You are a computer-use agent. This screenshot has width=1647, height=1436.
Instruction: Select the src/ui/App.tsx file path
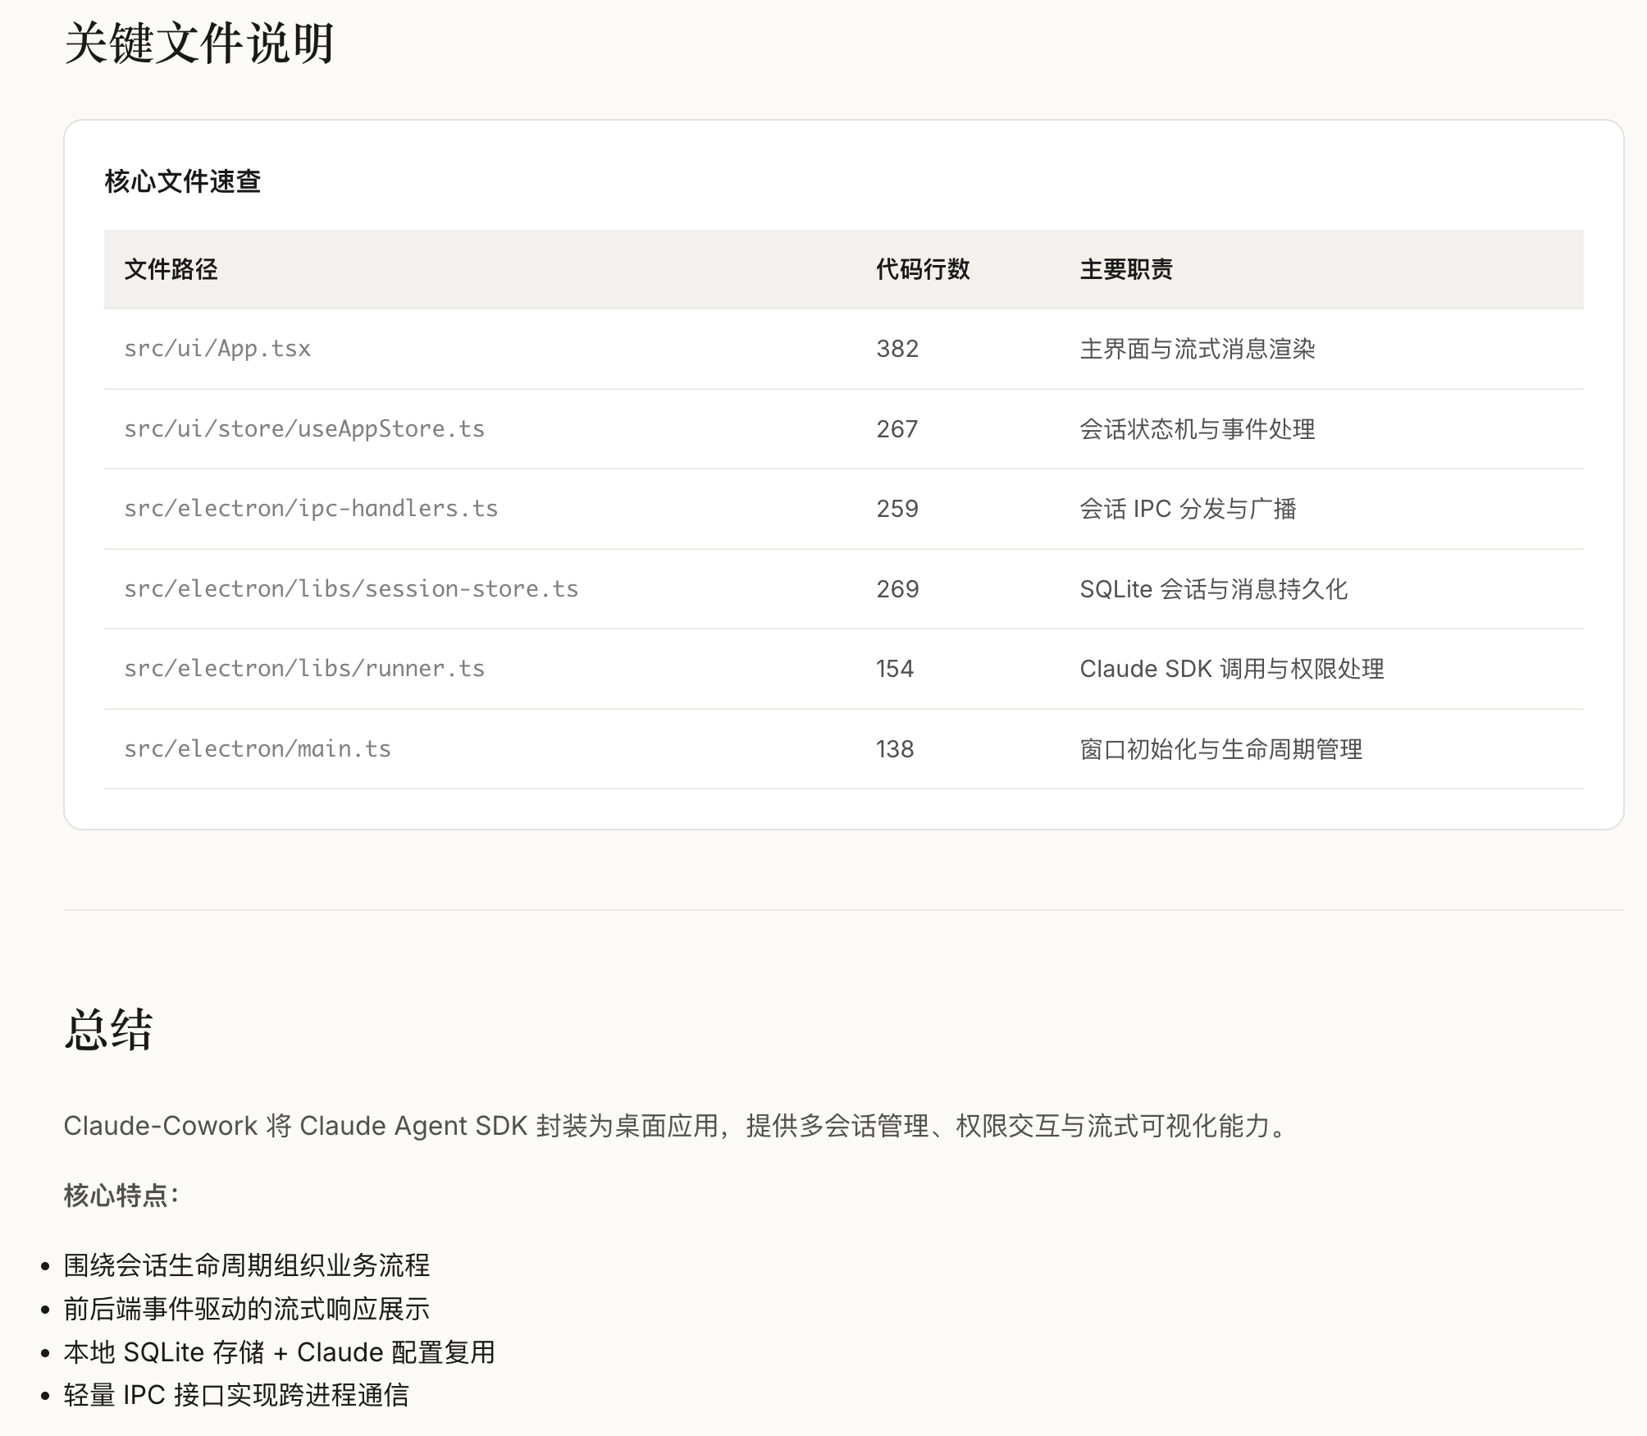point(217,349)
